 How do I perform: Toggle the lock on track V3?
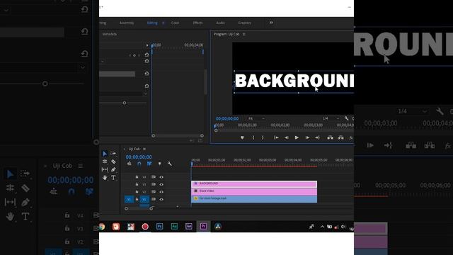[137, 184]
